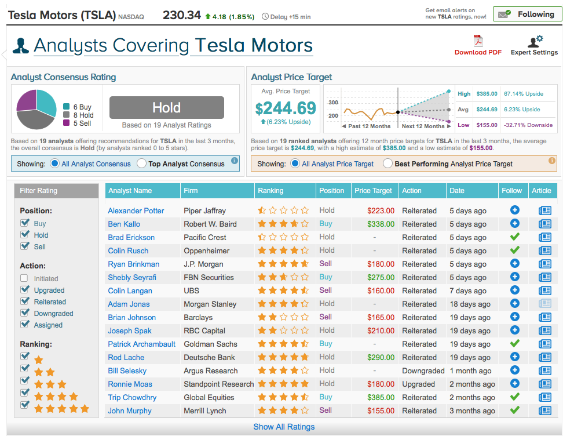
Task: Sort by Ranking column header
Action: (285, 191)
